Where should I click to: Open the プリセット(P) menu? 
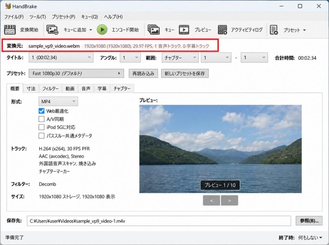coord(63,17)
